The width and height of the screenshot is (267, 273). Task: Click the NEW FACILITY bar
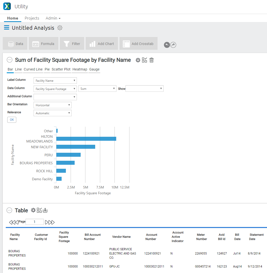coord(76,147)
